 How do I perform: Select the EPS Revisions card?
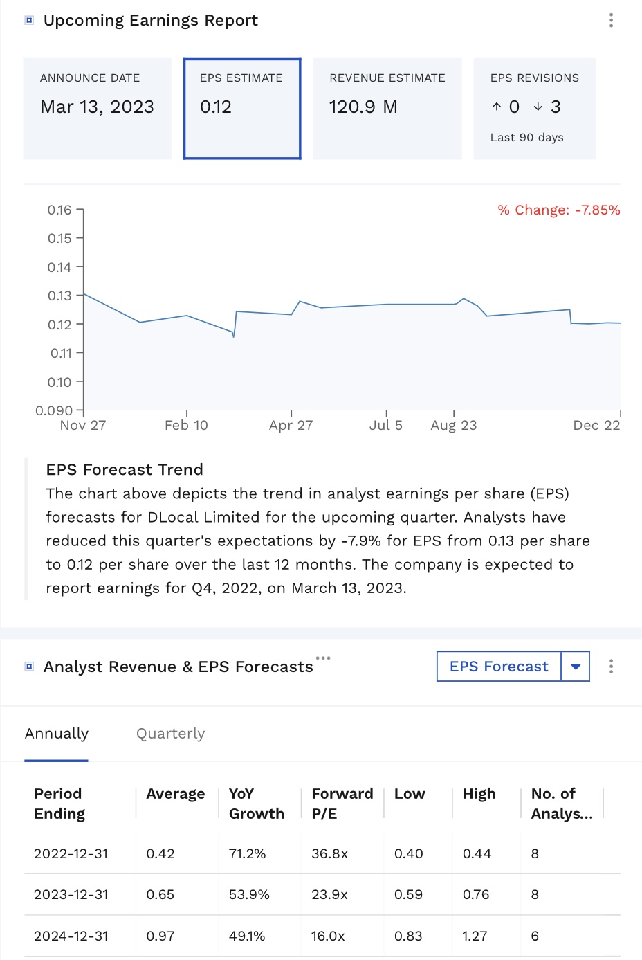coord(535,109)
